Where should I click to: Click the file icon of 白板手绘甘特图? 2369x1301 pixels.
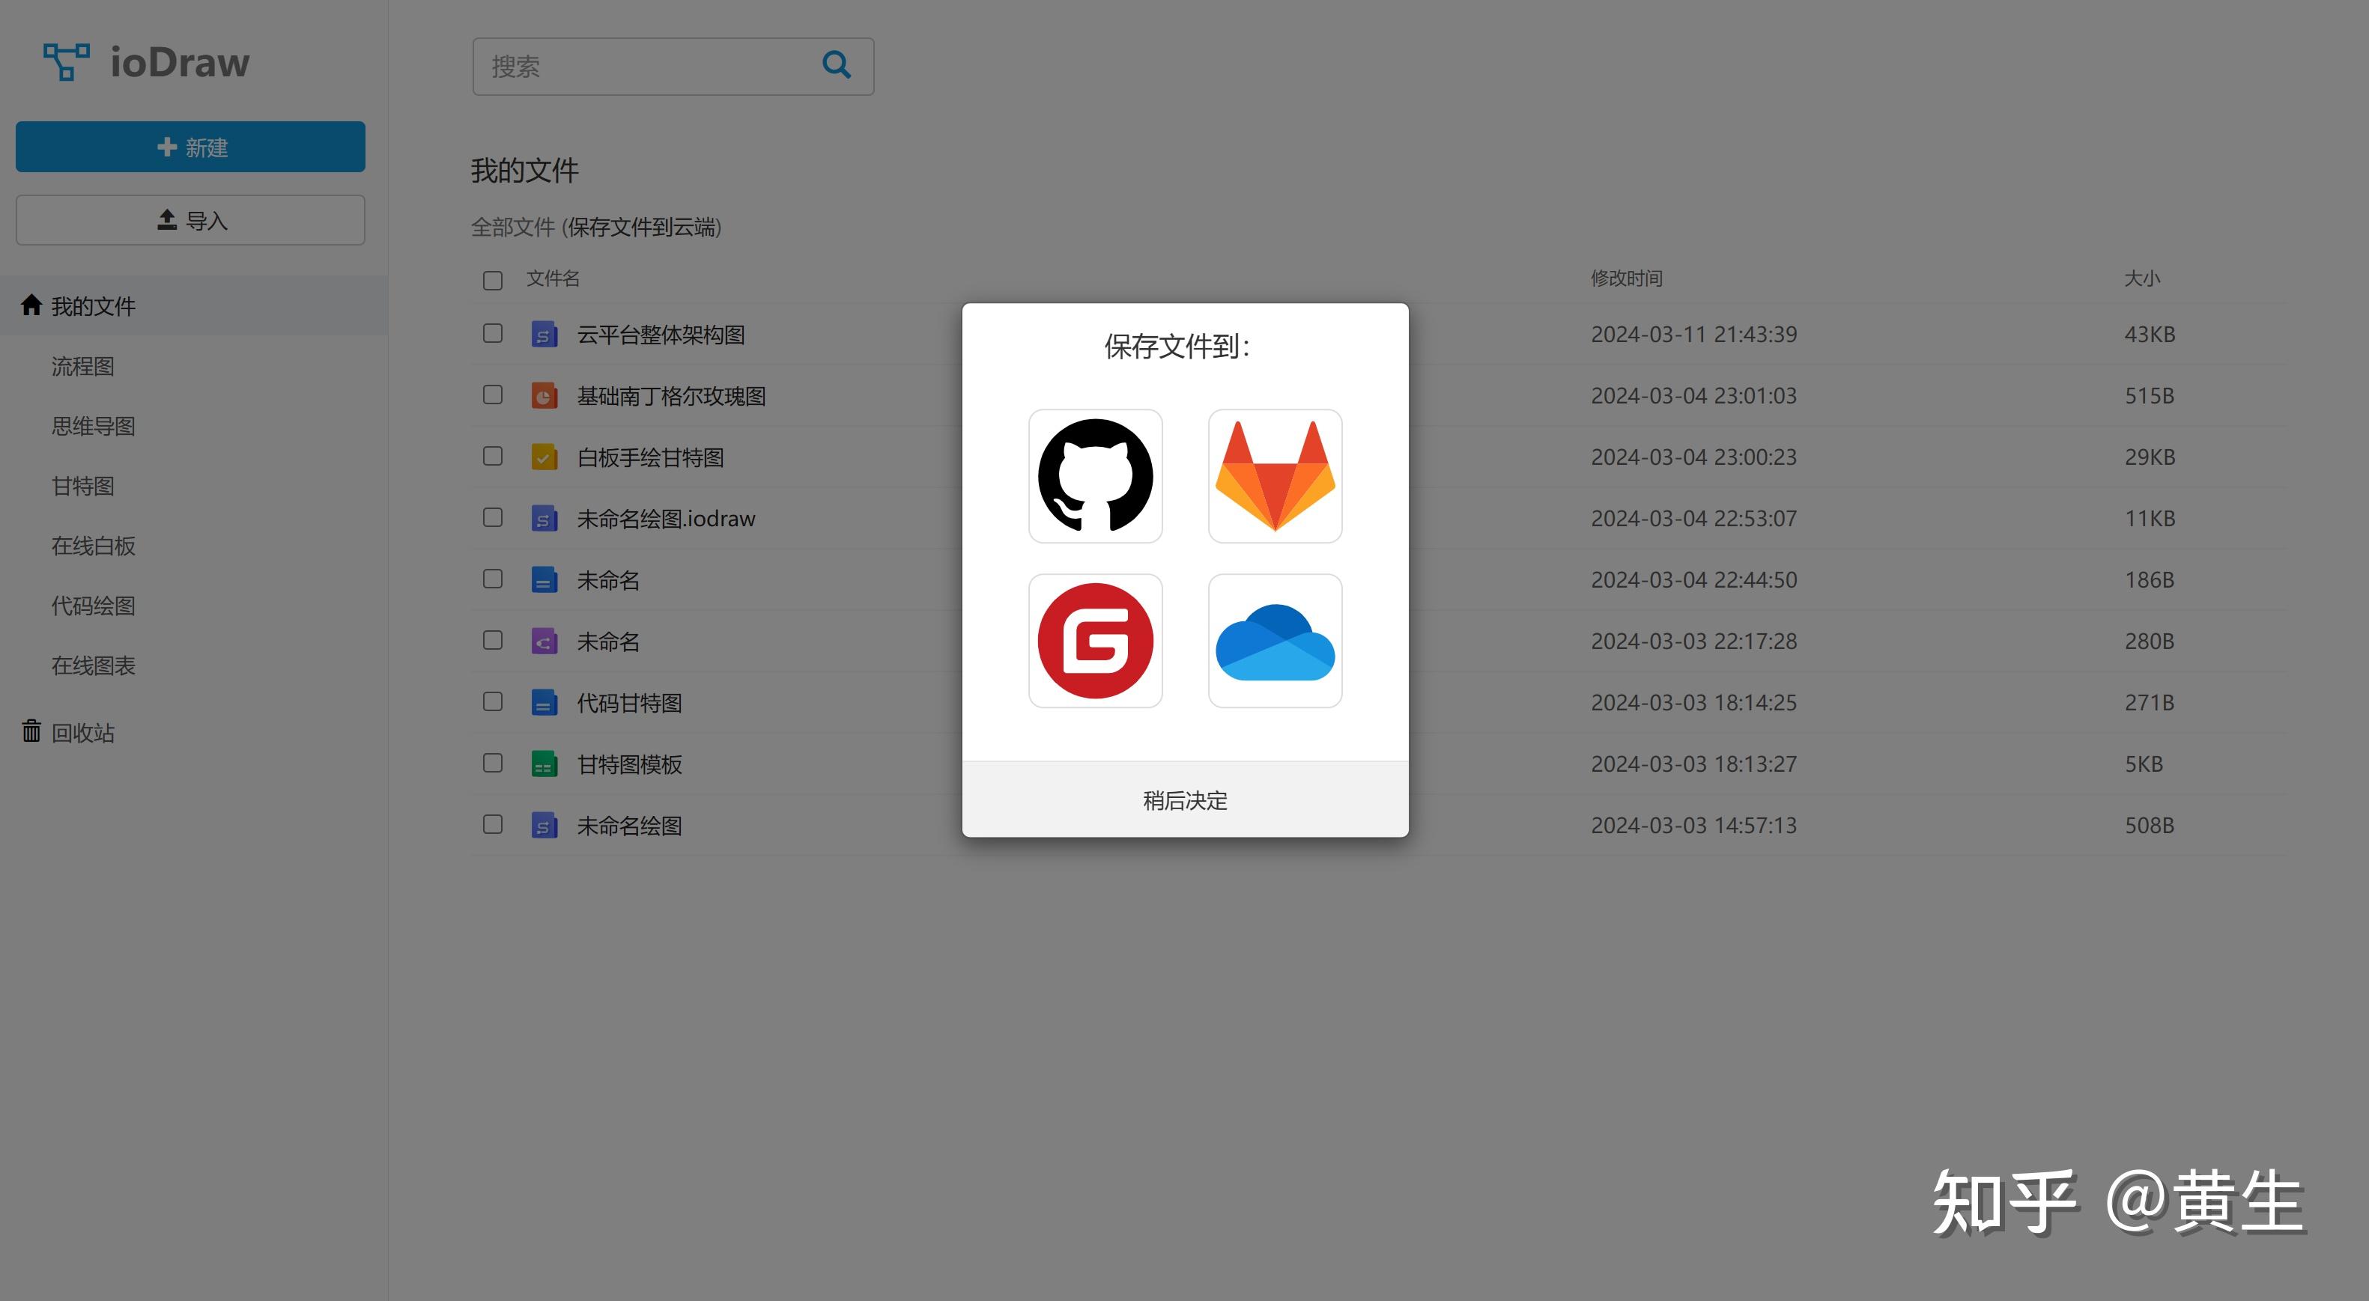point(545,457)
